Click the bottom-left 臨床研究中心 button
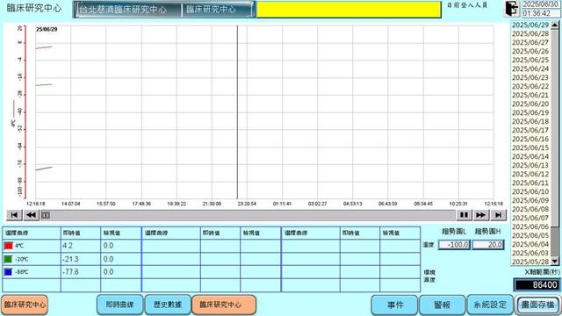The height and width of the screenshot is (316, 562). coord(25,305)
